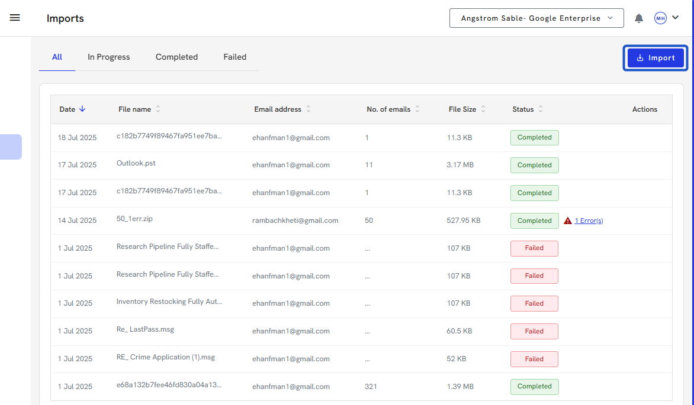Sort the File Size column
The width and height of the screenshot is (694, 405).
483,109
